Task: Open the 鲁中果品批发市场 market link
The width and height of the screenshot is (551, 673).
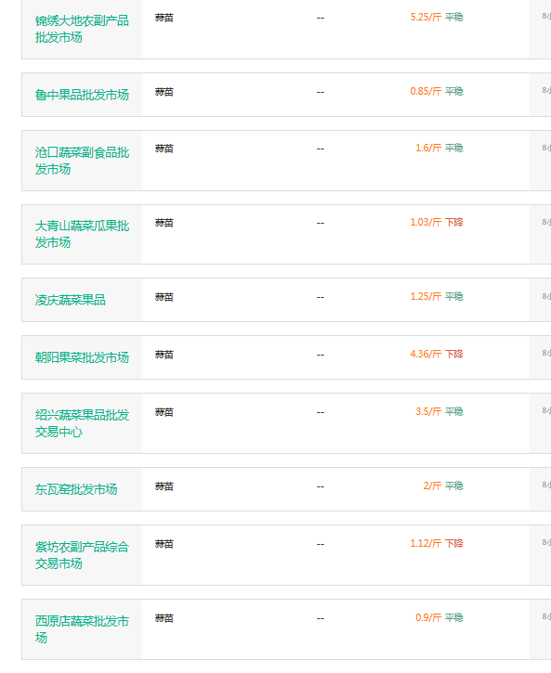Action: pos(82,95)
